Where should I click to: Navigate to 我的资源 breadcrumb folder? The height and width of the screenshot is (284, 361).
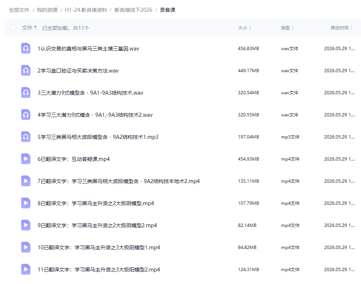coord(47,10)
